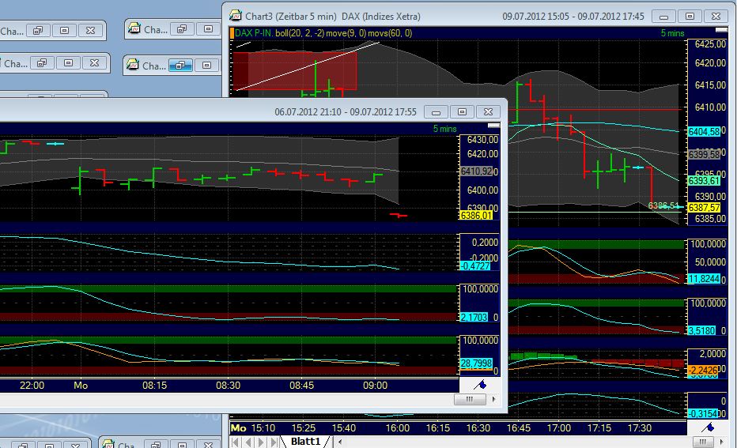Maximize the Chart3 DAX window
The width and height of the screenshot is (737, 448).
(x=690, y=17)
